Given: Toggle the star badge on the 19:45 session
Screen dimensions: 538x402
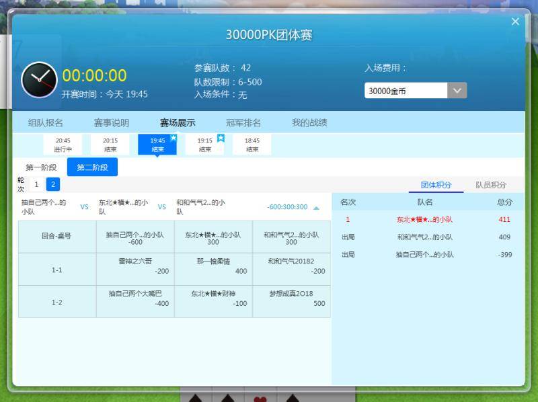Looking at the screenshot, I should coord(172,136).
